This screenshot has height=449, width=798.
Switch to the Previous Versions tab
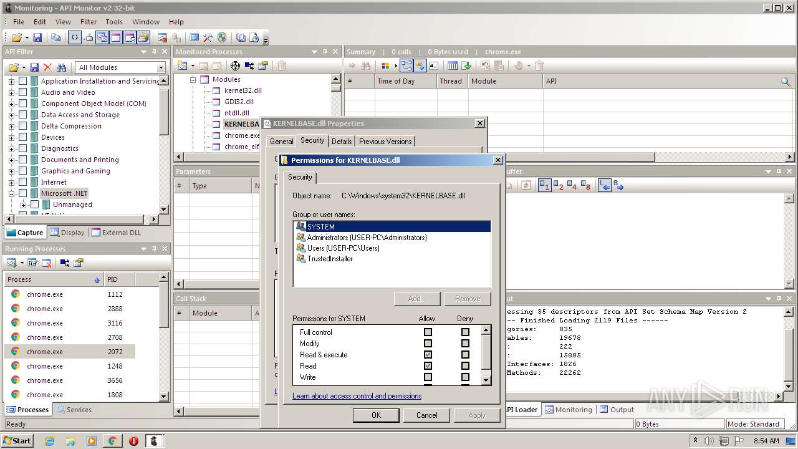[385, 142]
